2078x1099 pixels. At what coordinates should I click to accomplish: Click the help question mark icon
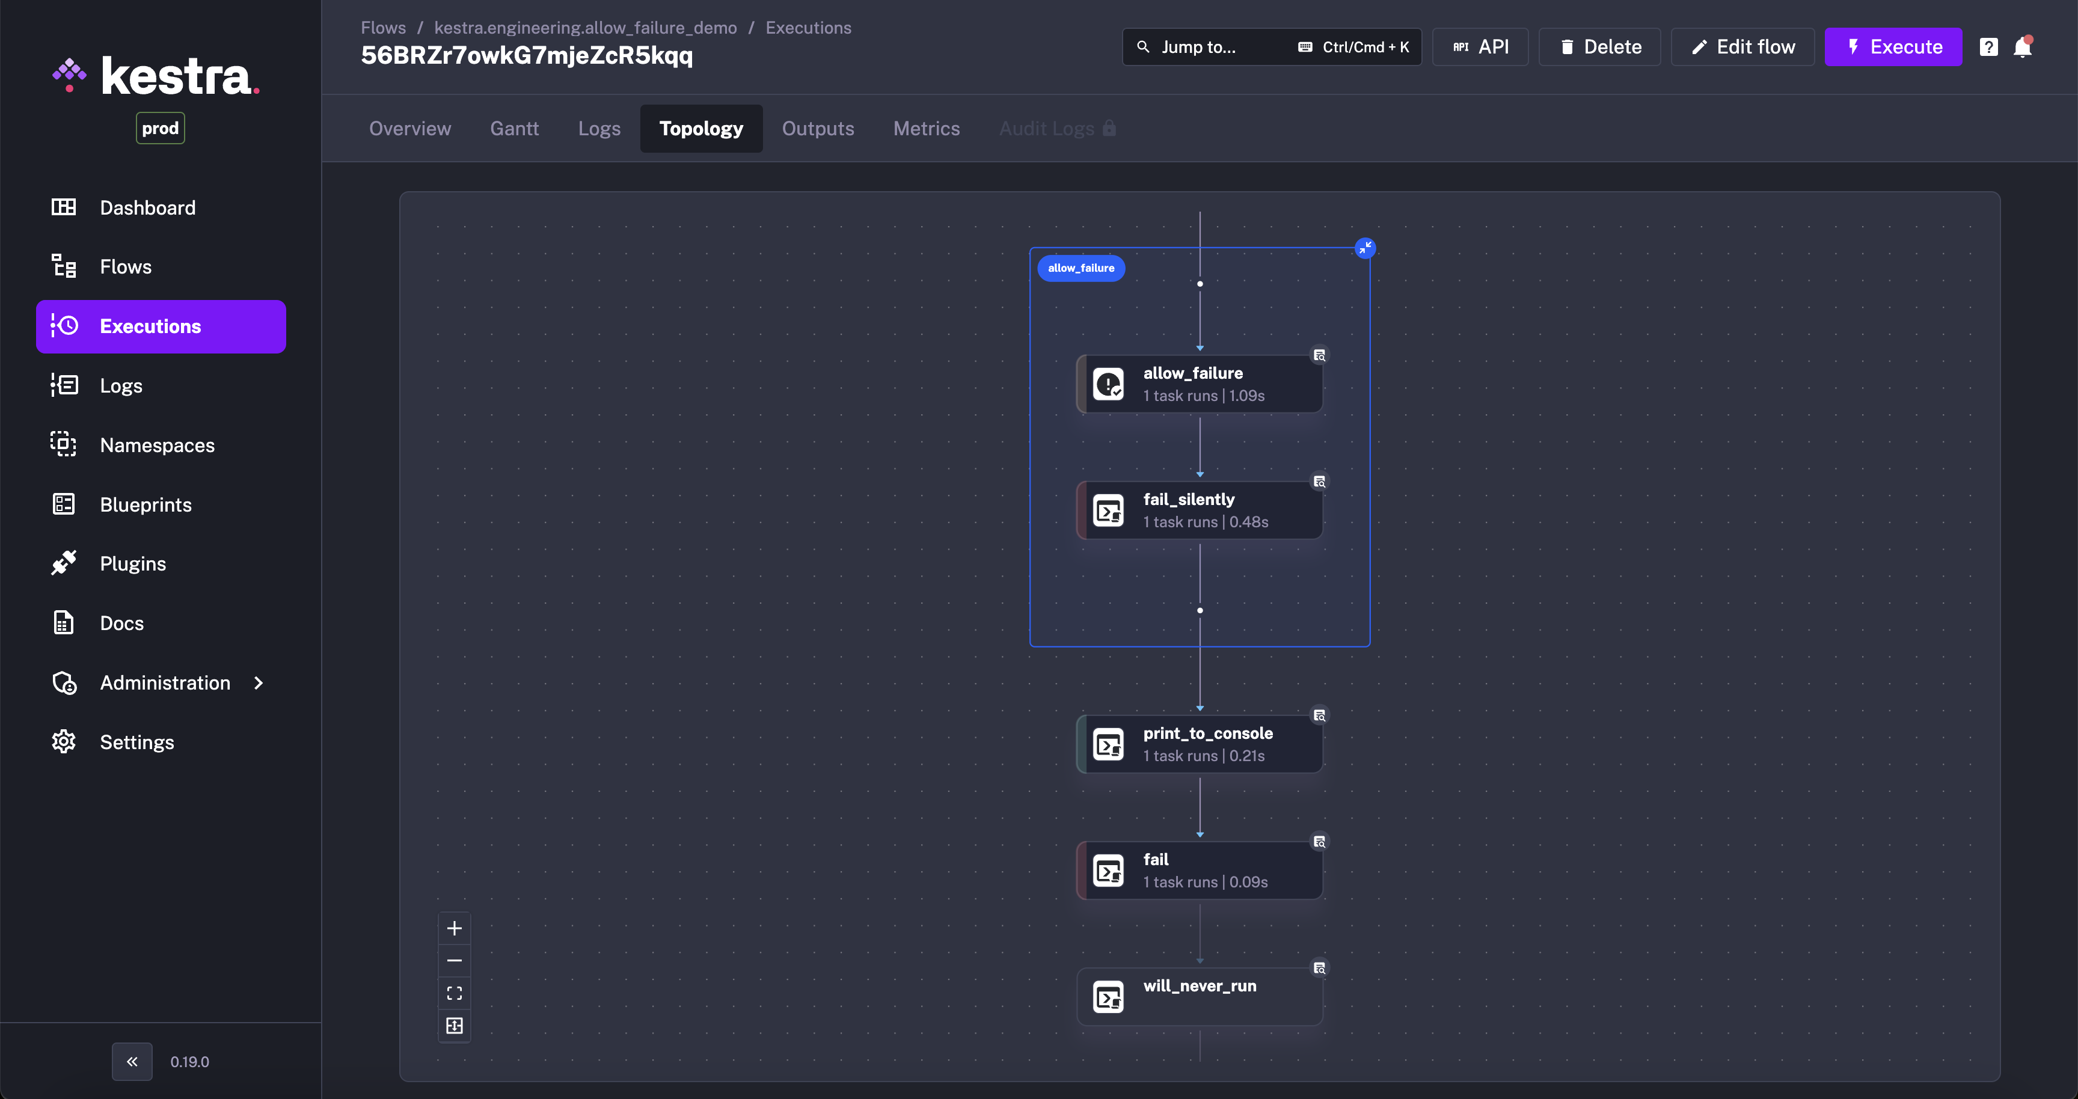[x=1988, y=46]
